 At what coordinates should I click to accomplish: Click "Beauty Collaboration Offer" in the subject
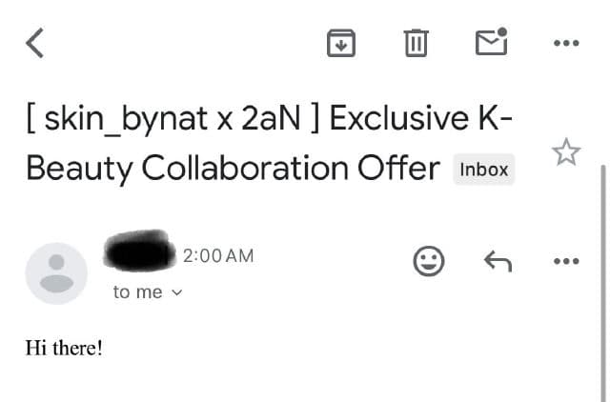tap(233, 169)
